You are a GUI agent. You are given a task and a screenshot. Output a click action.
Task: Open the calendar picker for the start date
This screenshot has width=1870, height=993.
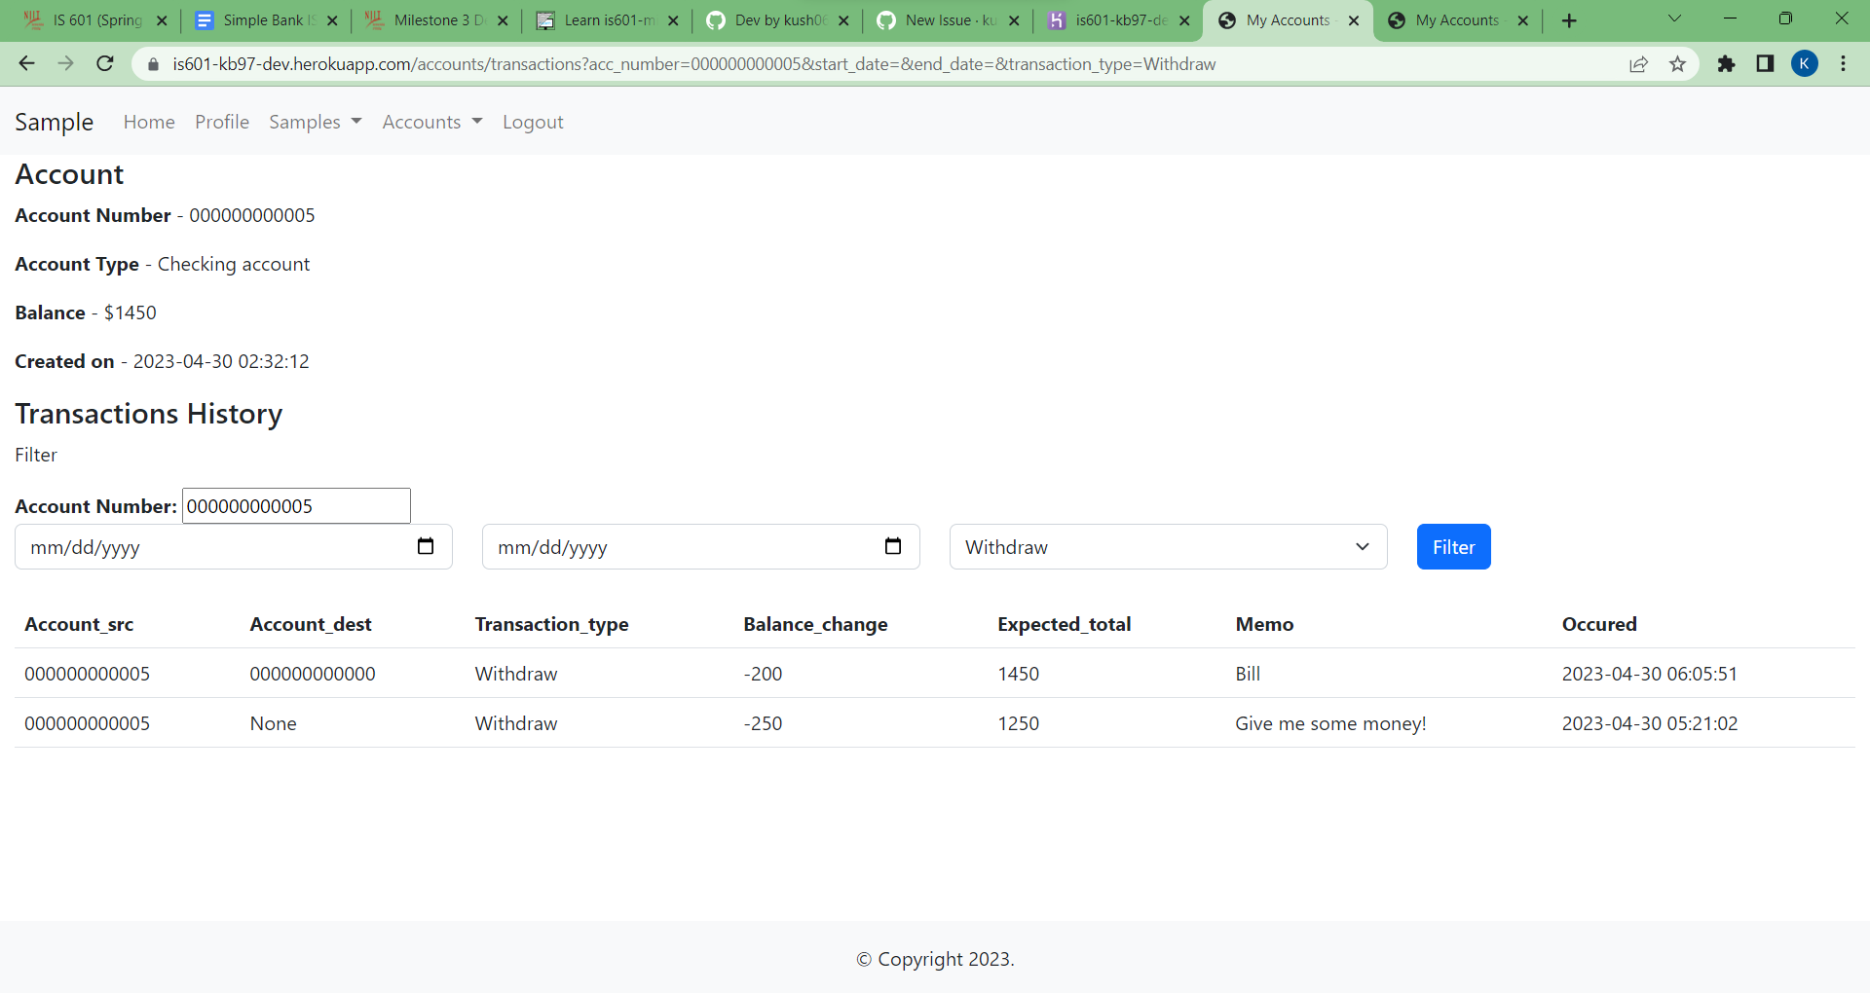point(426,546)
